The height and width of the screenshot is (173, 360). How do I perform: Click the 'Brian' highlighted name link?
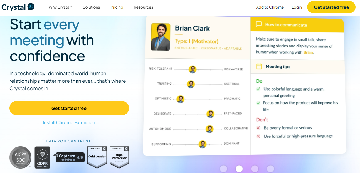click(308, 52)
